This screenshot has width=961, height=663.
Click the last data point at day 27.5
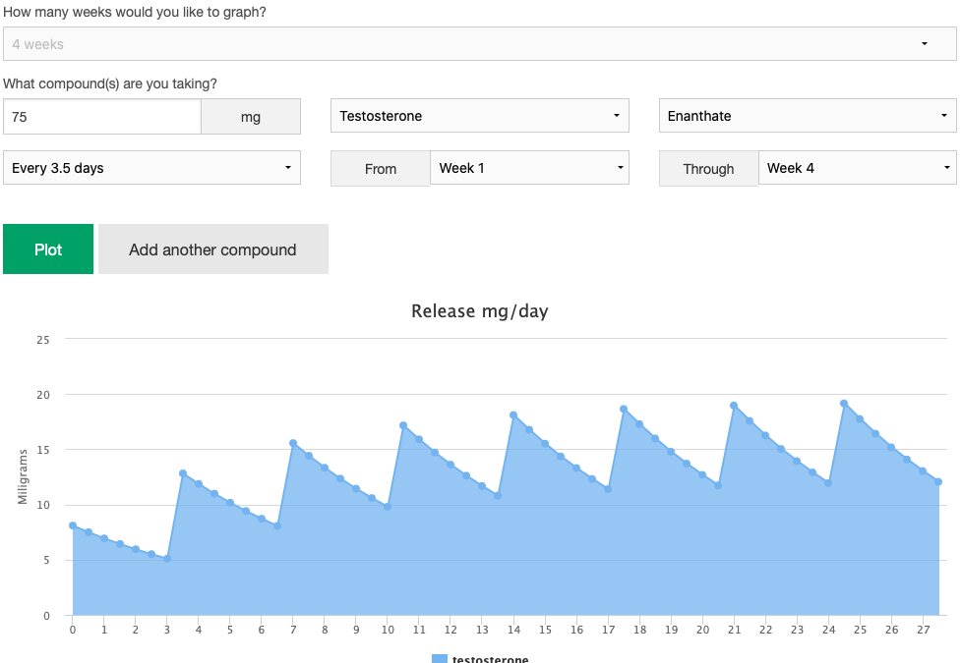(x=938, y=481)
